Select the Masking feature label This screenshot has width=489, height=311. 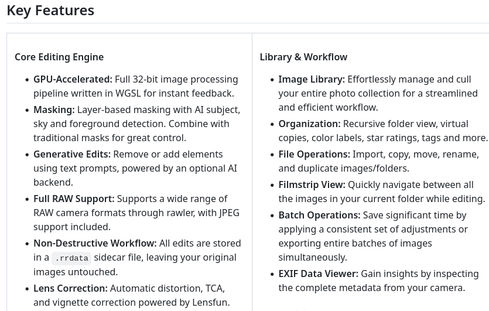(x=54, y=110)
